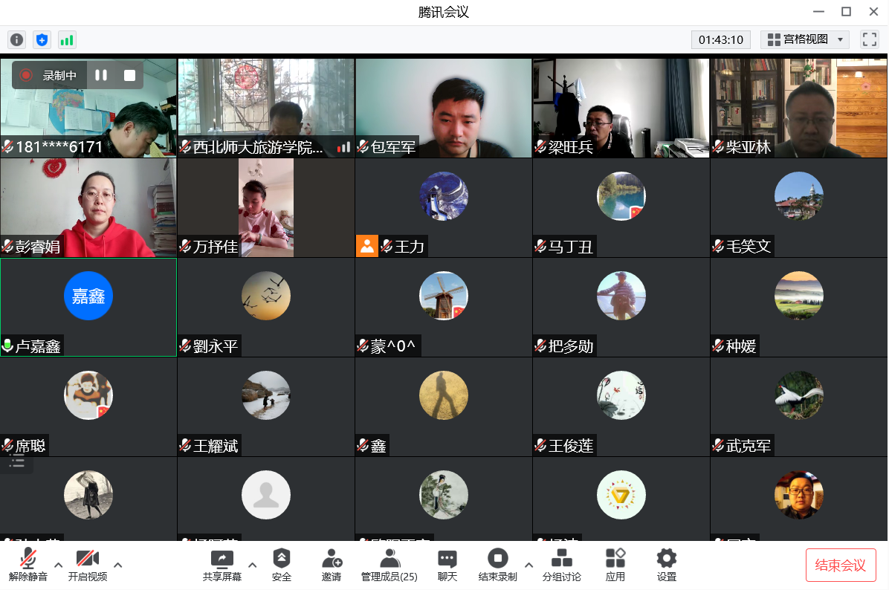Expand video options arrow beside 开启视频
Image resolution: width=889 pixels, height=590 pixels.
(x=117, y=565)
